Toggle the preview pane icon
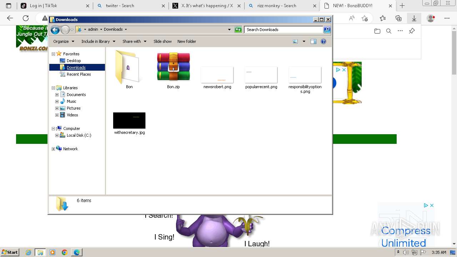 (313, 41)
